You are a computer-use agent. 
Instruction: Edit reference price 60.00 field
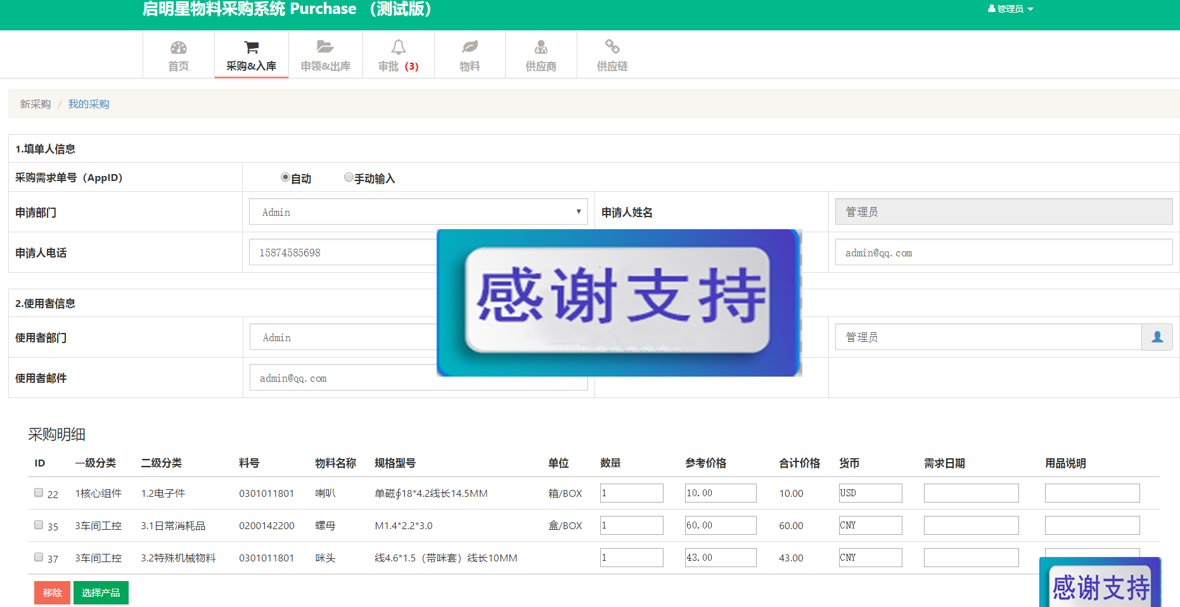point(721,525)
